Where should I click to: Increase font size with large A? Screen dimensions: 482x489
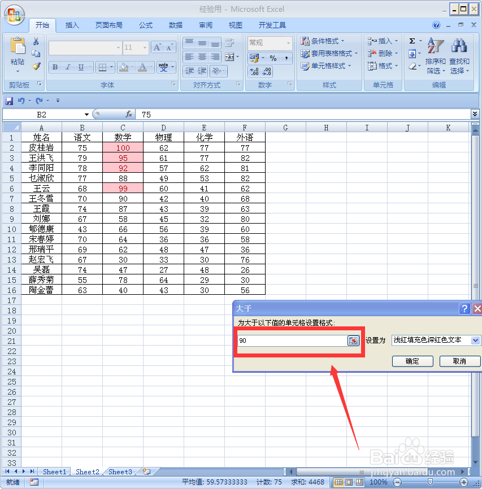157,47
